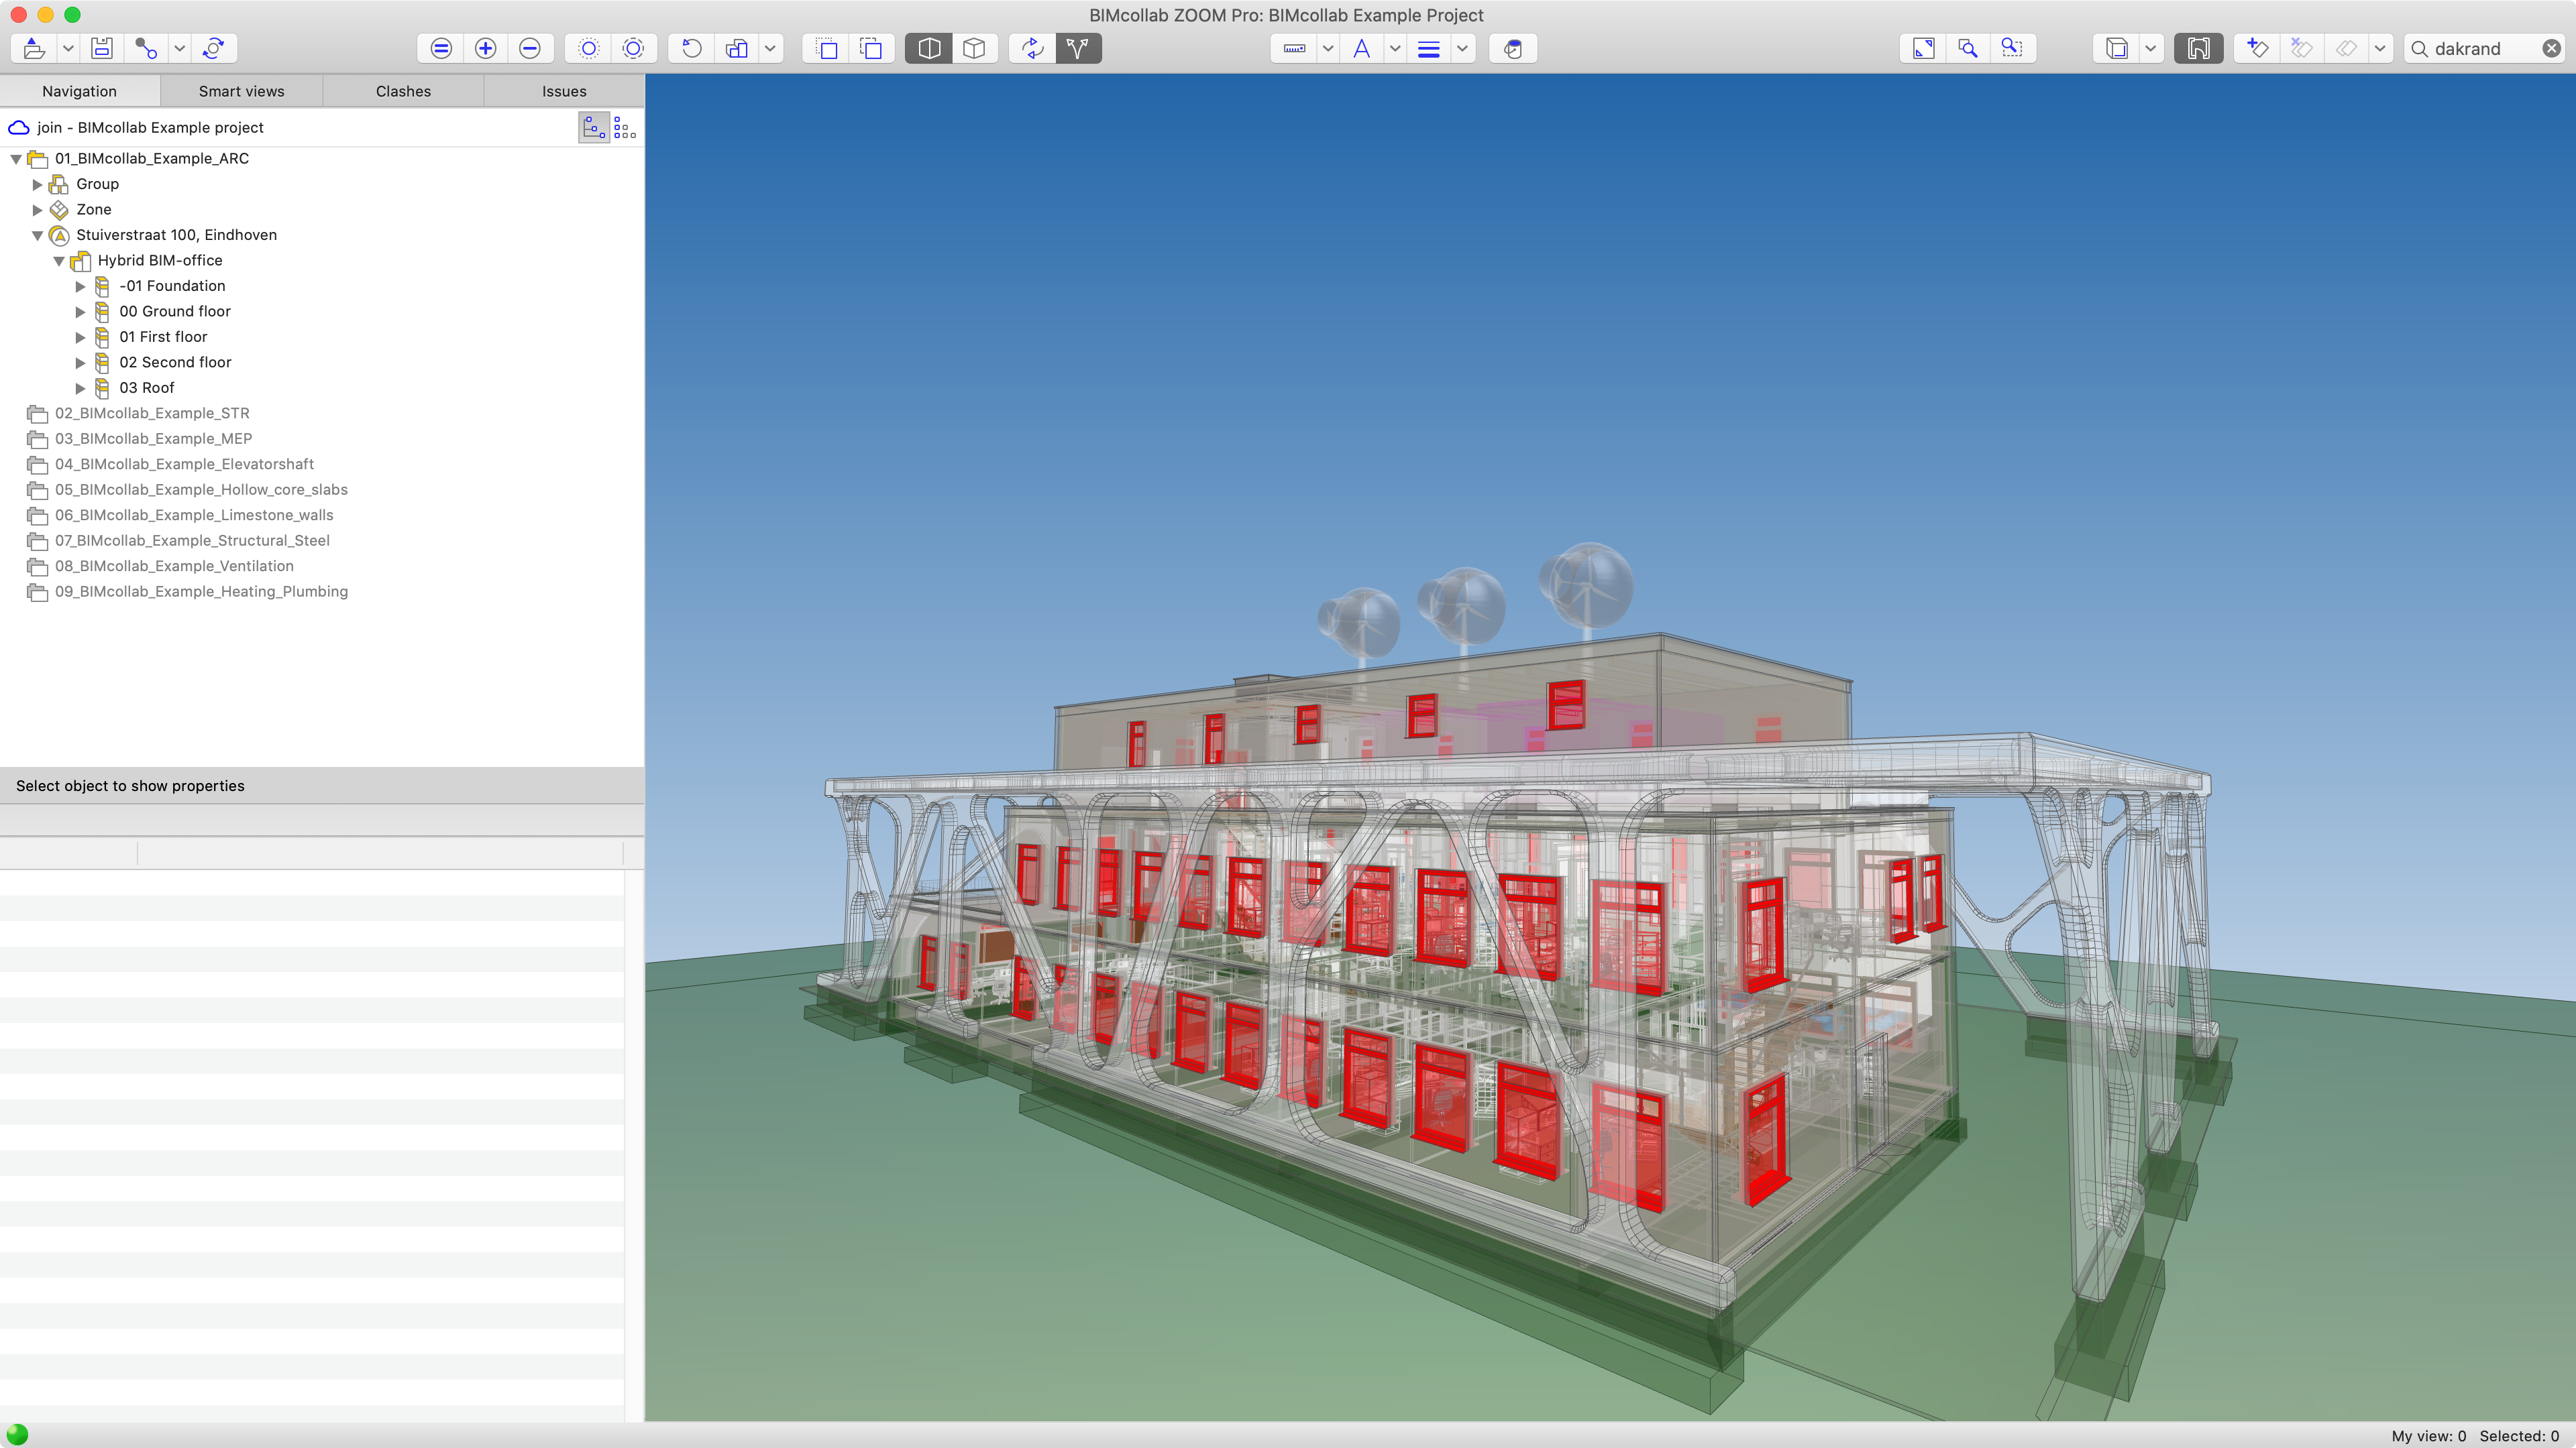Open the text annotation dropdown arrow
This screenshot has height=1448, width=2576.
point(1395,48)
